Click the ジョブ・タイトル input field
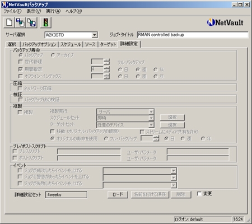252x224 pixels. [193, 35]
